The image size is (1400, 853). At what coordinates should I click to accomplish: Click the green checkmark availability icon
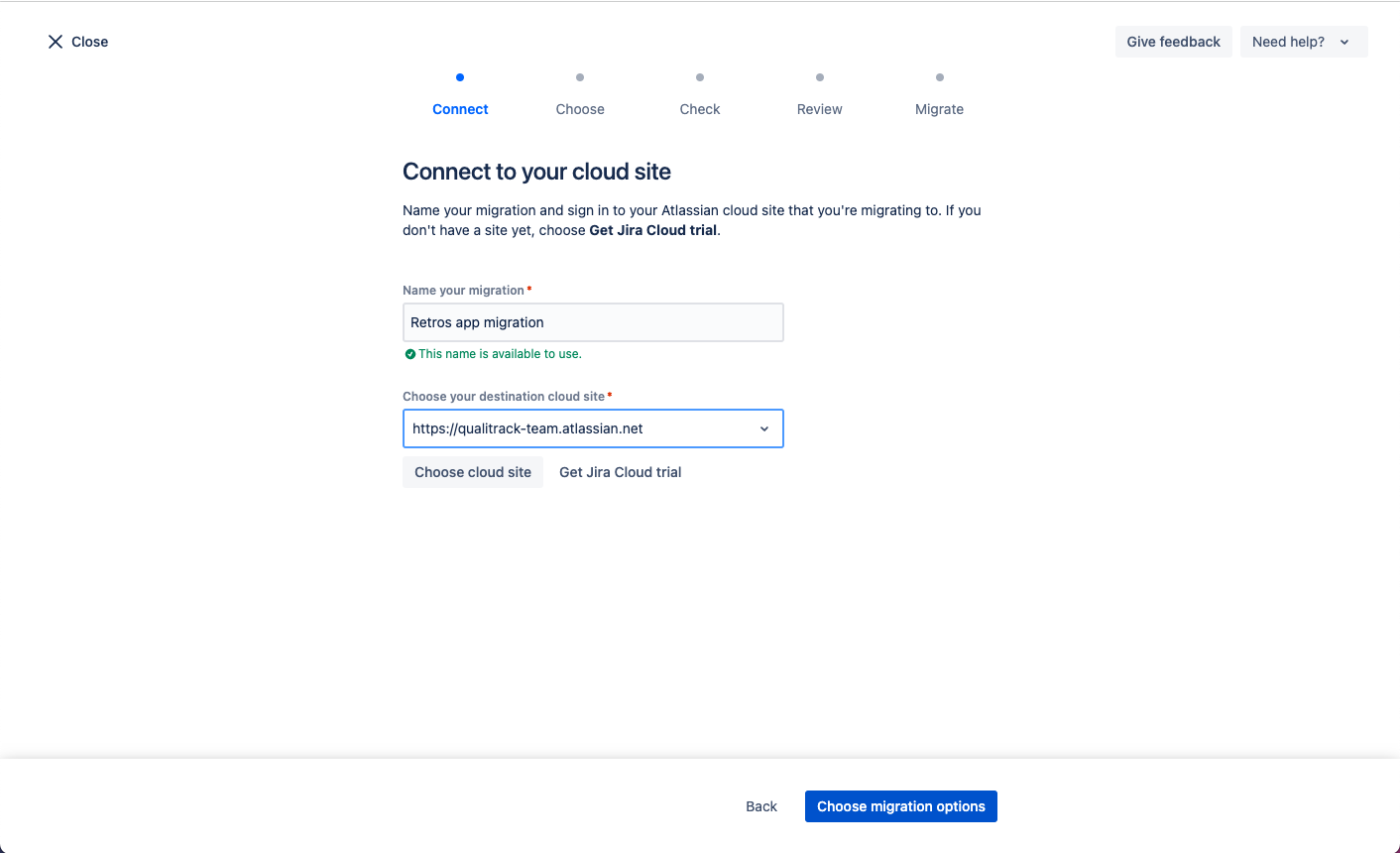(x=410, y=354)
